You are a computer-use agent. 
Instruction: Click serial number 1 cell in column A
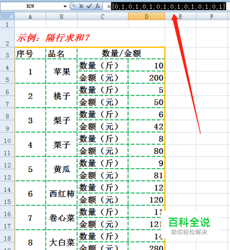30,71
